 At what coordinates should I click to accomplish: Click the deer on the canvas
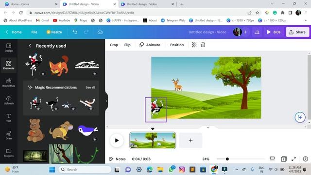(177, 85)
